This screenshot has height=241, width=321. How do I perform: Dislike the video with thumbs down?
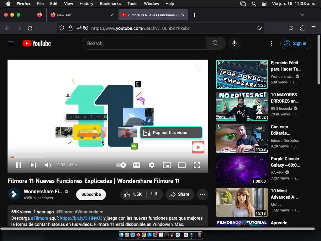point(154,195)
